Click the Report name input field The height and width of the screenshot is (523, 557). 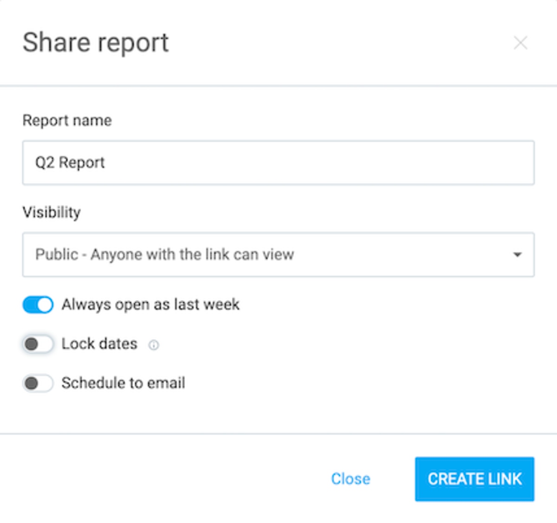[278, 163]
